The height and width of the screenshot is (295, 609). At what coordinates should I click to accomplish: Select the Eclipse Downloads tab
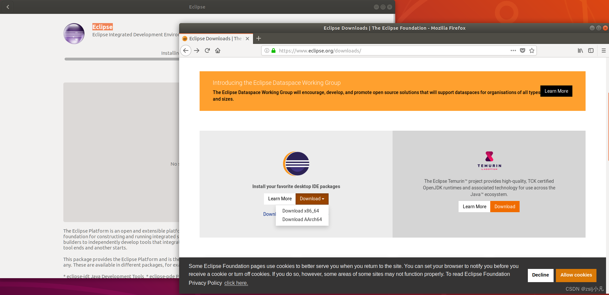(216, 39)
